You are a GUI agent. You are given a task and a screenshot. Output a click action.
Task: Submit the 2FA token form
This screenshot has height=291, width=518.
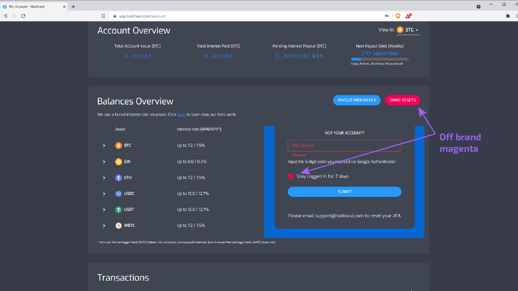click(345, 192)
